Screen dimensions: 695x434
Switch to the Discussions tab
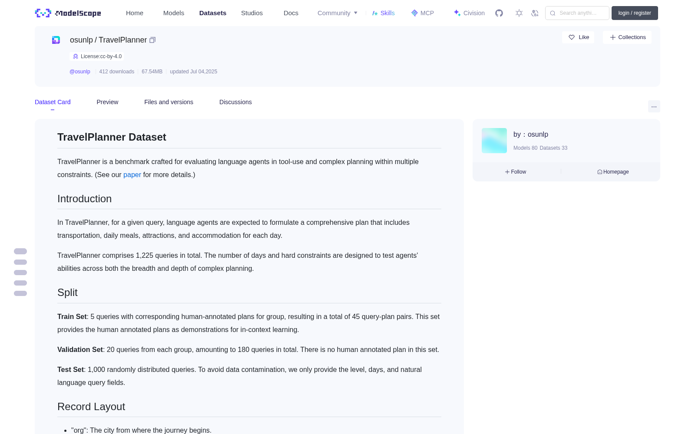(x=235, y=102)
